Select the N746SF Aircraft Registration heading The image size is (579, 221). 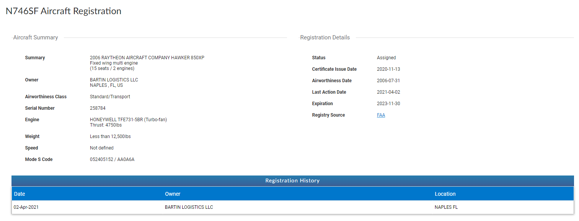(64, 11)
